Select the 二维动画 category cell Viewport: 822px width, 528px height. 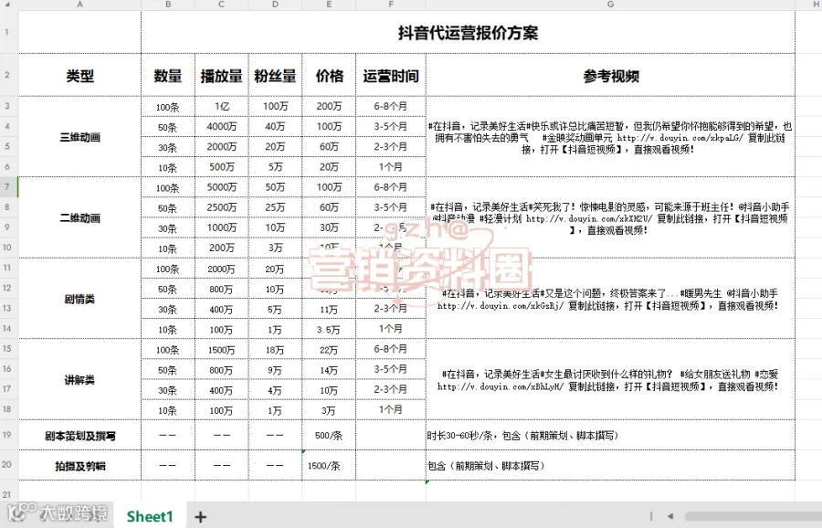79,217
